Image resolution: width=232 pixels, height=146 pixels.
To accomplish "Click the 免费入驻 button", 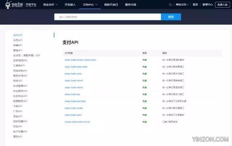I will tap(222, 5).
